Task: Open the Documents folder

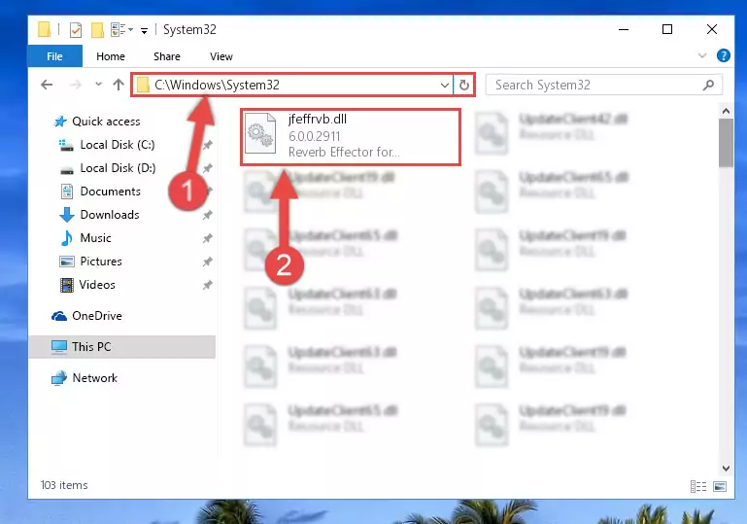Action: (100, 192)
